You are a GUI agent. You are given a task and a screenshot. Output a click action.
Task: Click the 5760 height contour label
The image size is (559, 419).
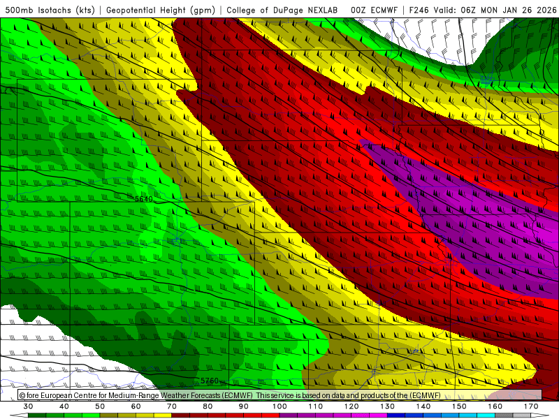coord(210,381)
